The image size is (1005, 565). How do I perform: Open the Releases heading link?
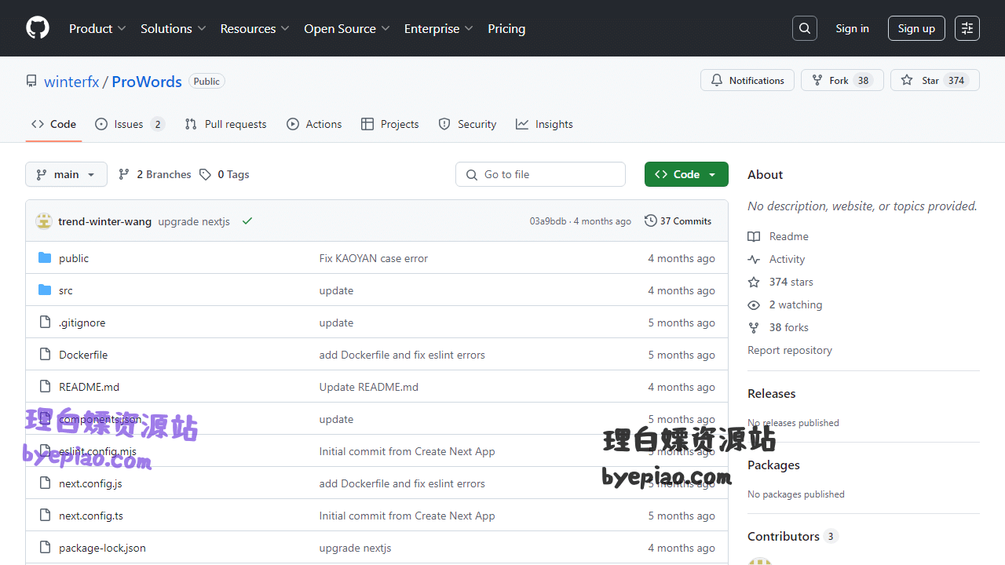coord(772,393)
